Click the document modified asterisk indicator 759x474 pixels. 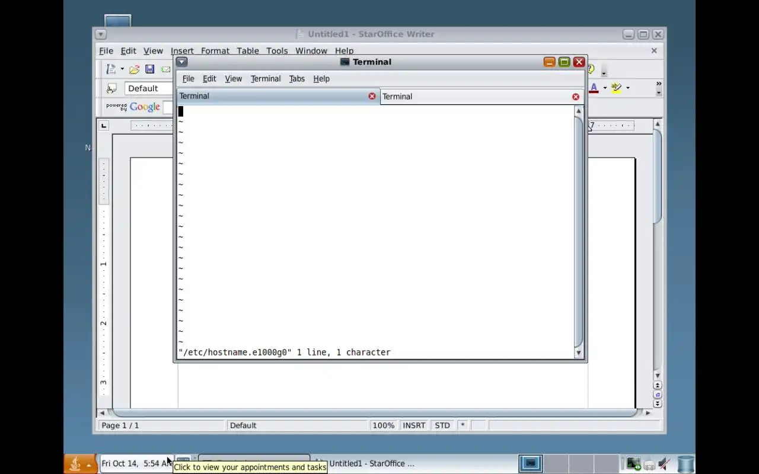click(463, 425)
